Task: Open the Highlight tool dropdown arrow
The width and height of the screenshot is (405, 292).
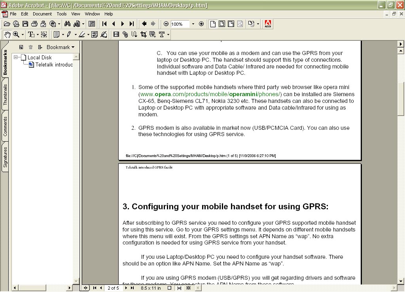Action: pyautogui.click(x=88, y=34)
